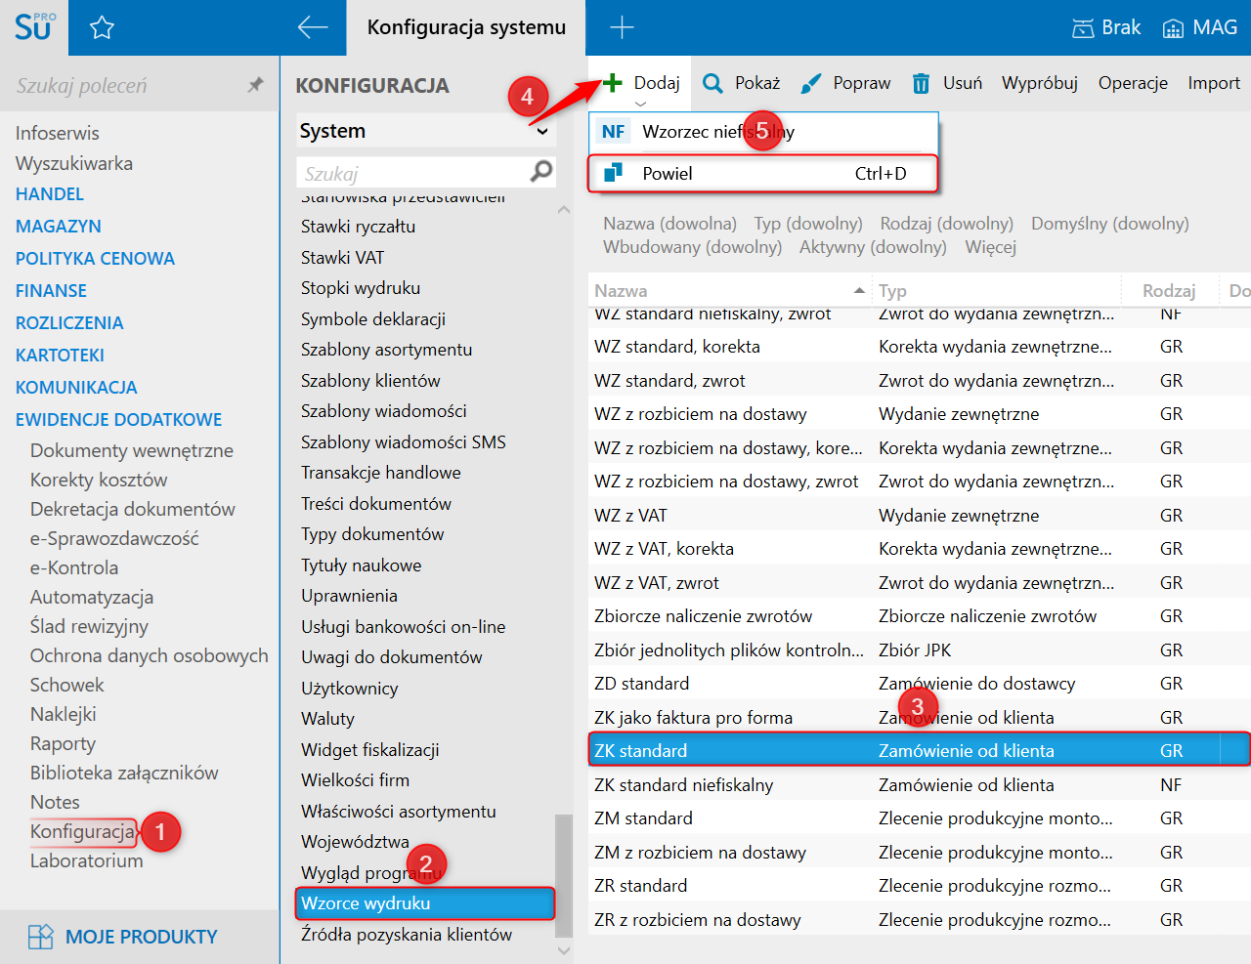1251x964 pixels.
Task: Choose Powiel from the Dodaj menu
Action: coord(763,174)
